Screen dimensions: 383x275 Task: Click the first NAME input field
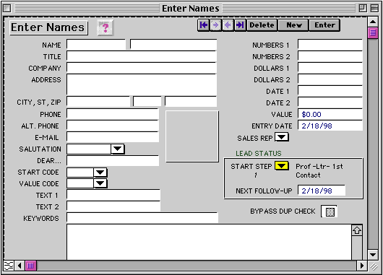pos(96,45)
